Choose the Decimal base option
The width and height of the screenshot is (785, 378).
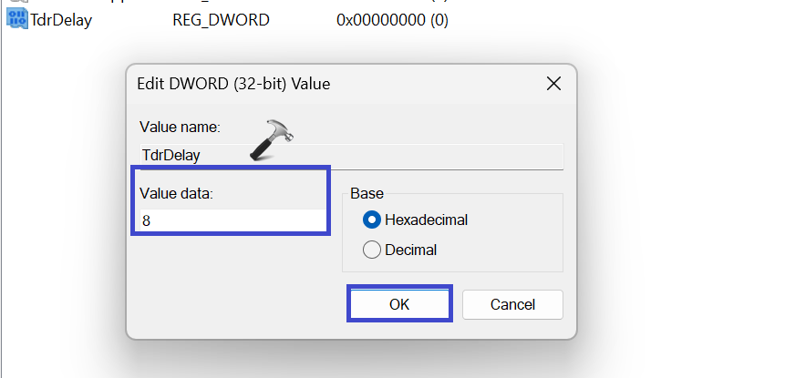372,249
